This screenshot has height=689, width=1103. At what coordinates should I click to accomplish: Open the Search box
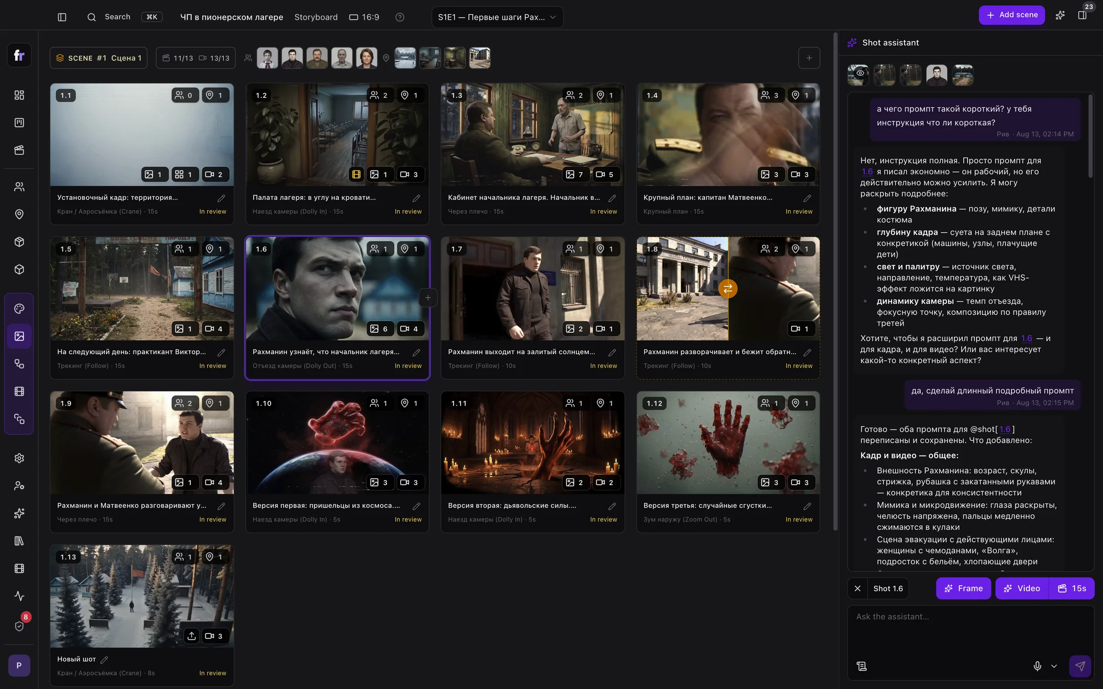125,17
